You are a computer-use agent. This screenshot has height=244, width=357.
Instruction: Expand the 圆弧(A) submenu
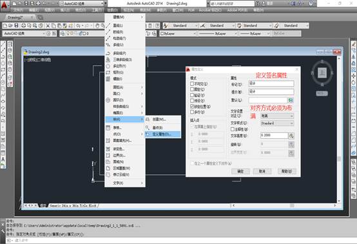pos(125,87)
